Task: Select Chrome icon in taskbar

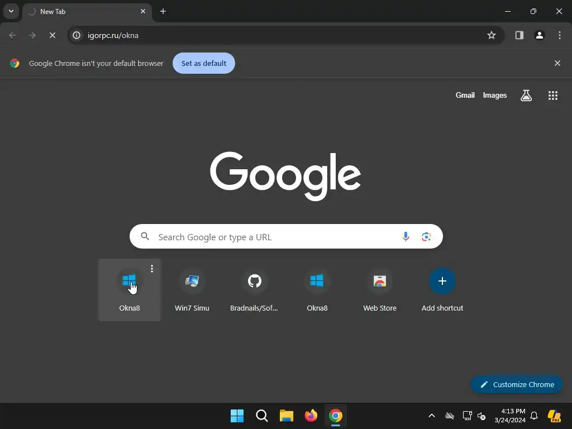Action: pos(336,416)
